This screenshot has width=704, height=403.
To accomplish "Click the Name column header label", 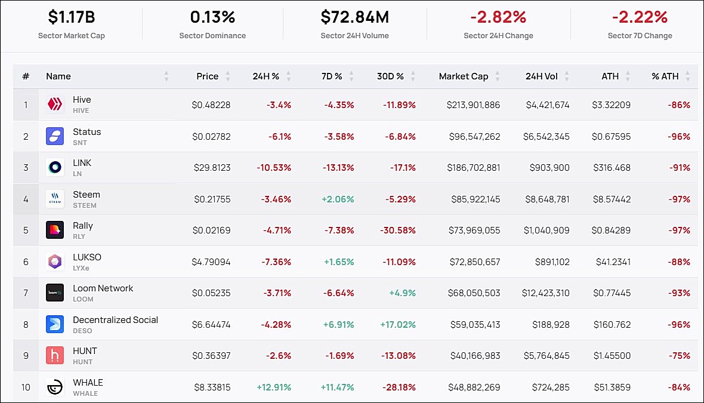I will pos(58,76).
